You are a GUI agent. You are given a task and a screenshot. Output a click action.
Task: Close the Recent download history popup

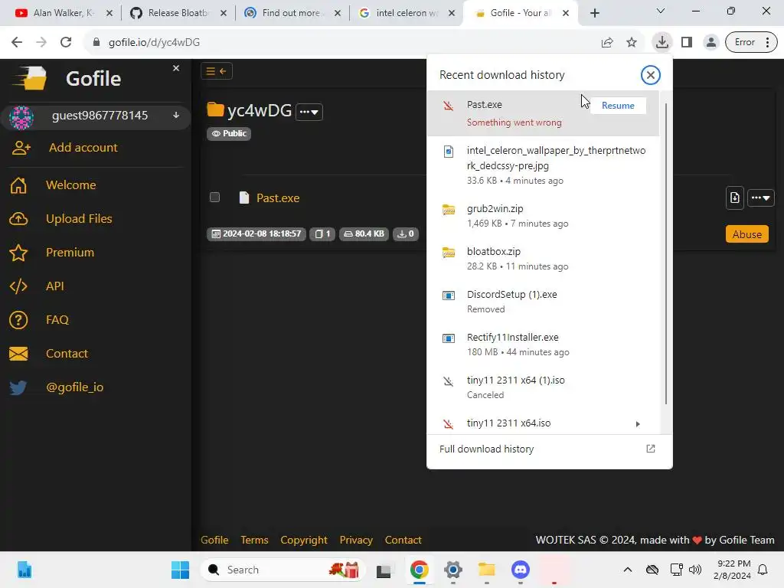pos(650,75)
